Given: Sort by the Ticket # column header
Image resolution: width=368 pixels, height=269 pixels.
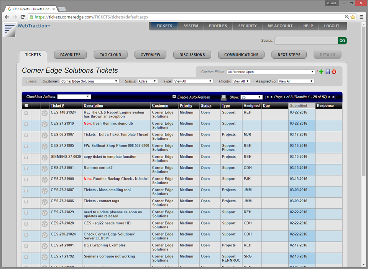Looking at the screenshot, I should point(57,106).
